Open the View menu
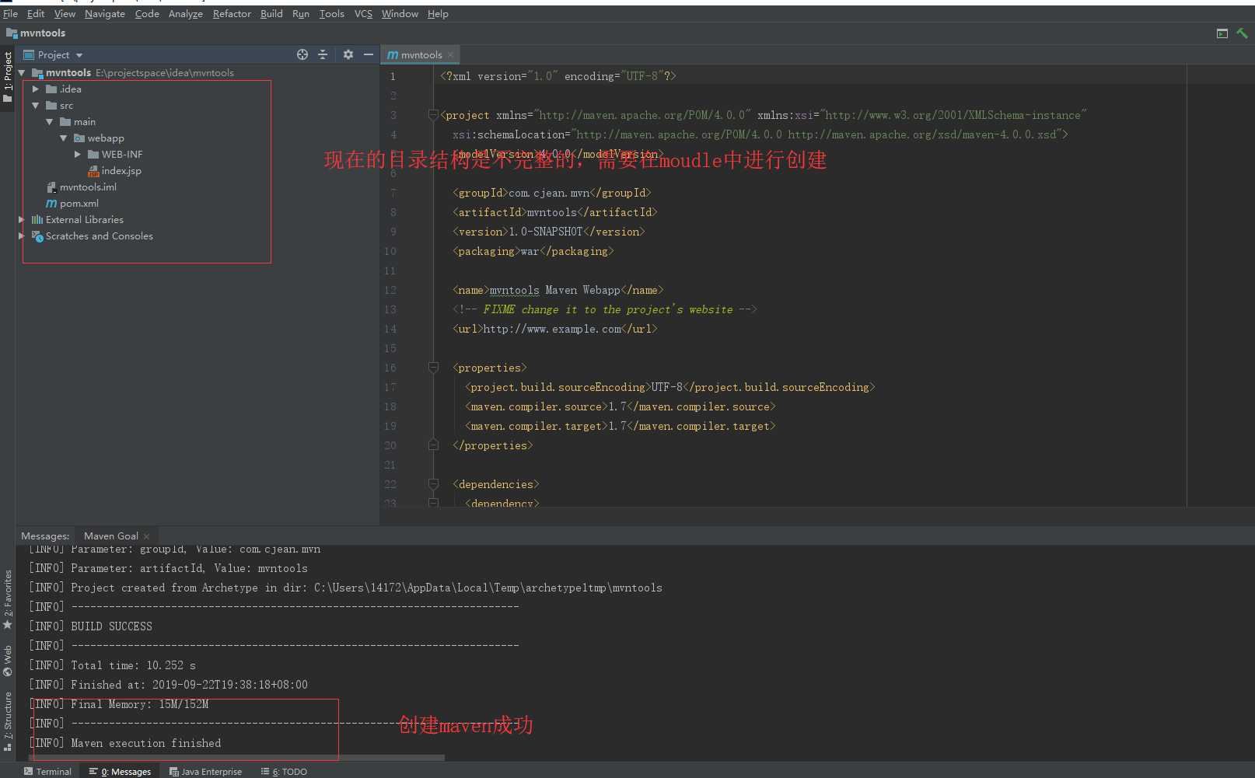 [x=65, y=14]
